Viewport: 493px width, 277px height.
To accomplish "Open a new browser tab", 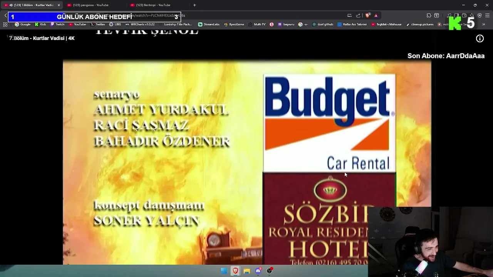I will 195,5.
